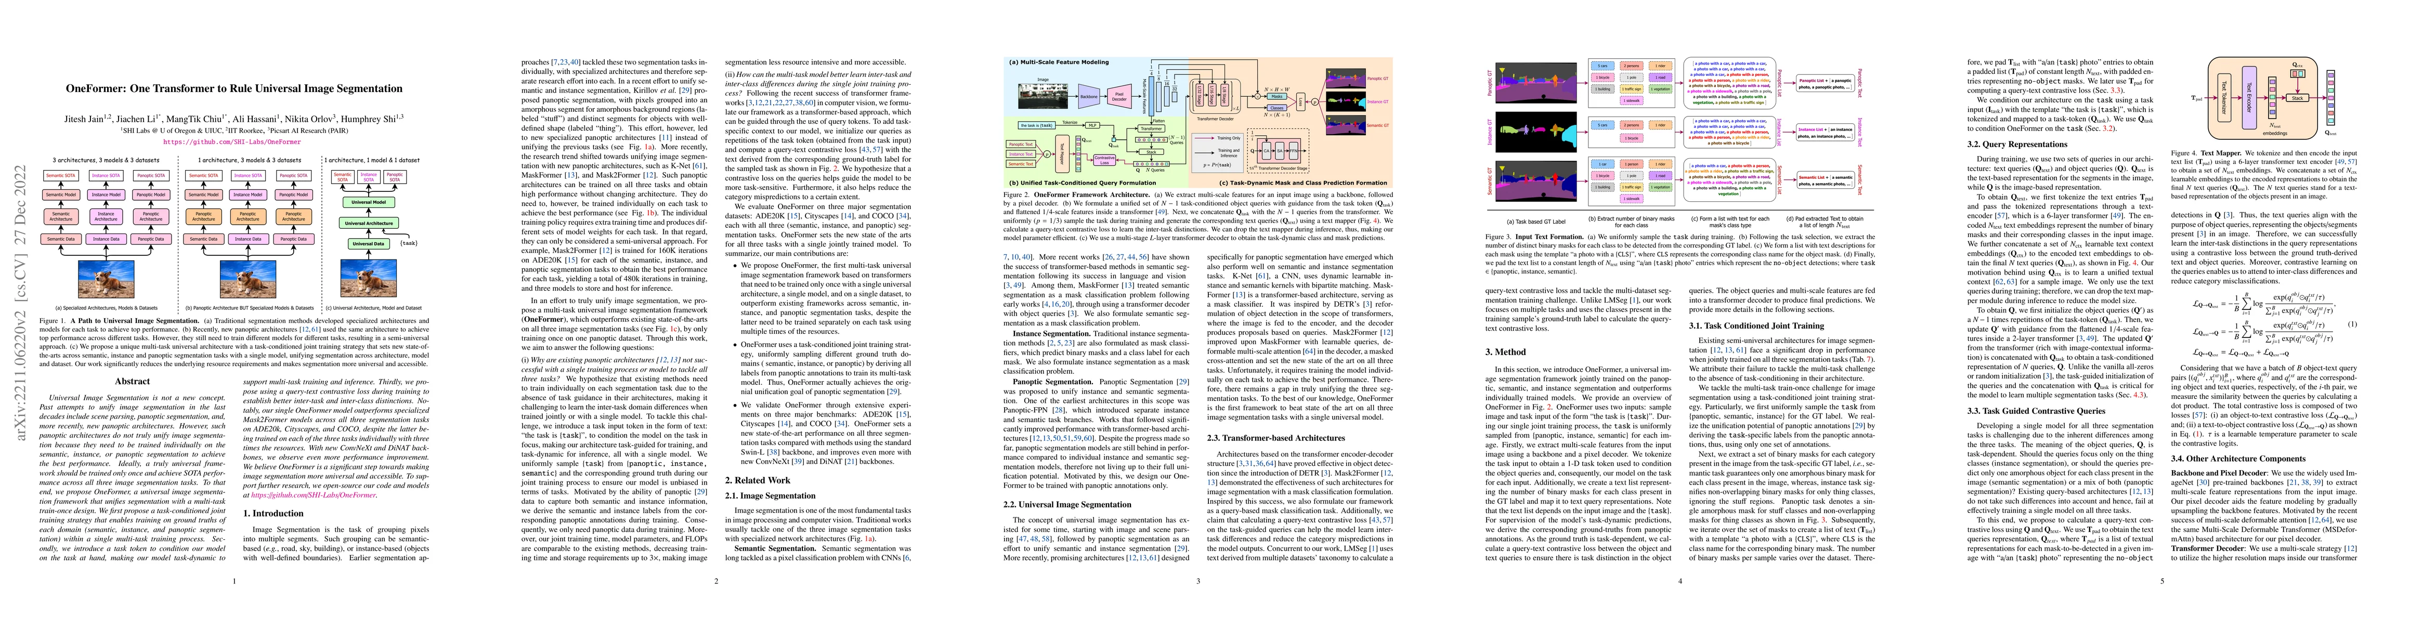Click the '(a) Task based GT Label' subcaption

click(1536, 222)
